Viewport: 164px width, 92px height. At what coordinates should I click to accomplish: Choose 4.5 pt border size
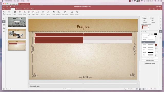148,52
